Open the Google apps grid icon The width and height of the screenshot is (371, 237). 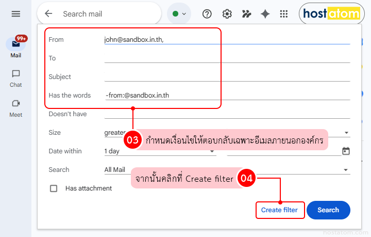coord(284,14)
